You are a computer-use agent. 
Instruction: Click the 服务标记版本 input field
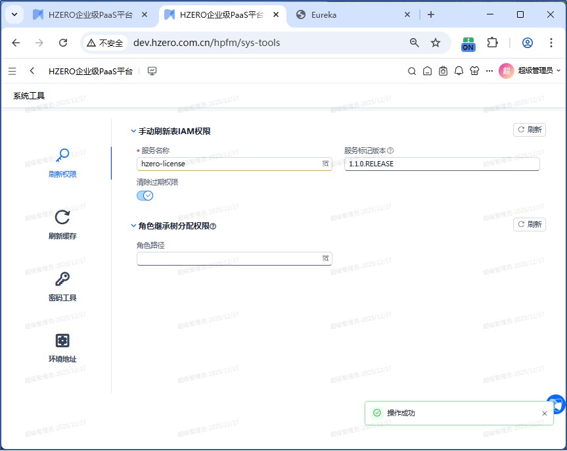[441, 164]
